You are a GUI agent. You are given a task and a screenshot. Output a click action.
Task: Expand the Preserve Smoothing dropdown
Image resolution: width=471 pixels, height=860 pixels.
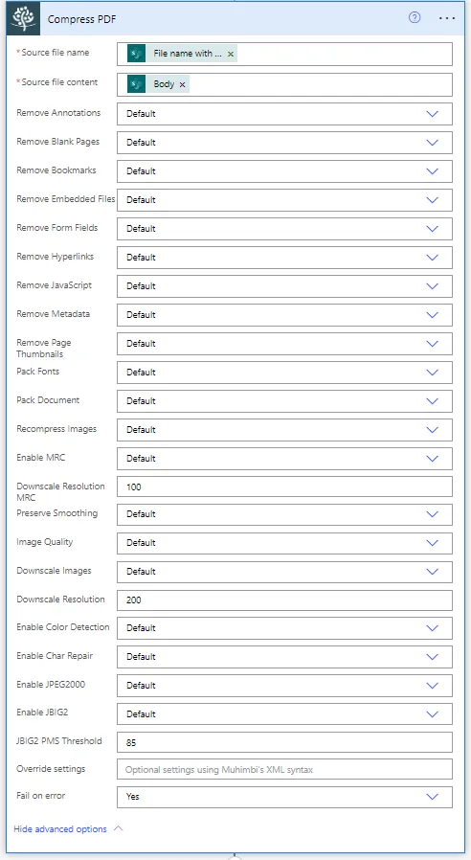coord(284,514)
